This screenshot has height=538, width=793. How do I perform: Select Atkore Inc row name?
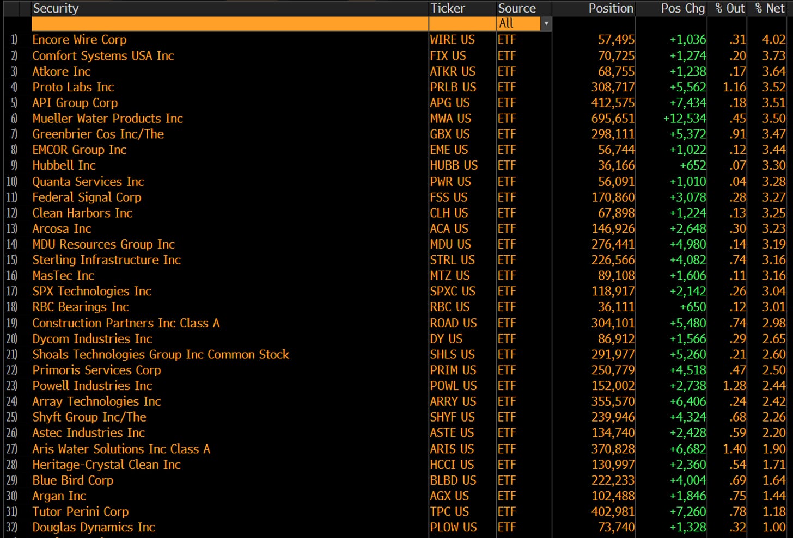point(62,71)
